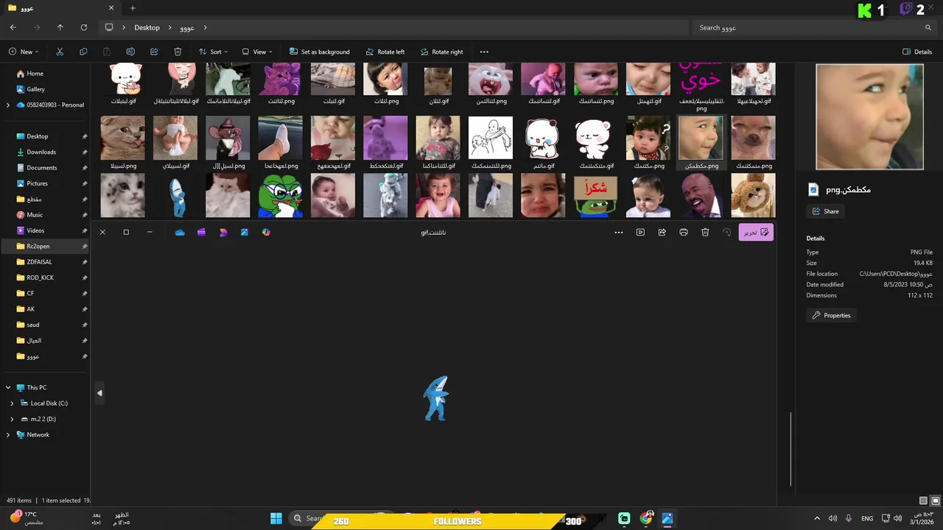Click the Share icon in the Explorer toolbar
Viewport: 943px width, 530px height.
(x=154, y=52)
